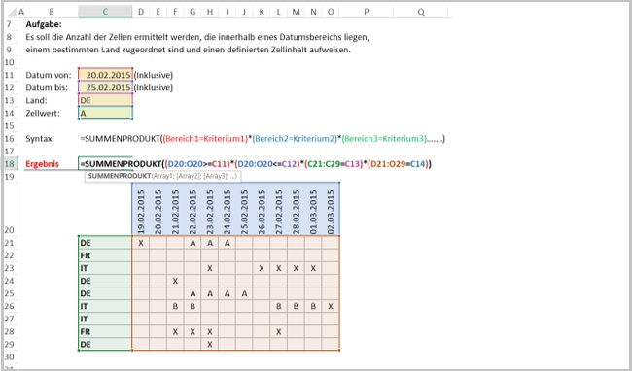This screenshot has width=632, height=371.
Task: Click the B in row 26 under 21.02.2015
Action: coord(175,306)
